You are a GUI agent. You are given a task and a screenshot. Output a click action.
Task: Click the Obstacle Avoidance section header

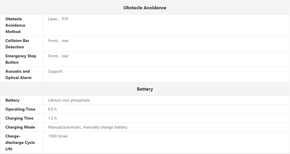(145, 8)
